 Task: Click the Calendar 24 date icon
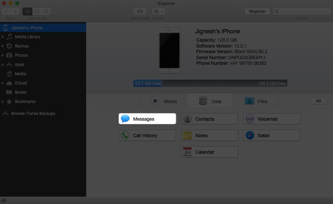click(187, 152)
